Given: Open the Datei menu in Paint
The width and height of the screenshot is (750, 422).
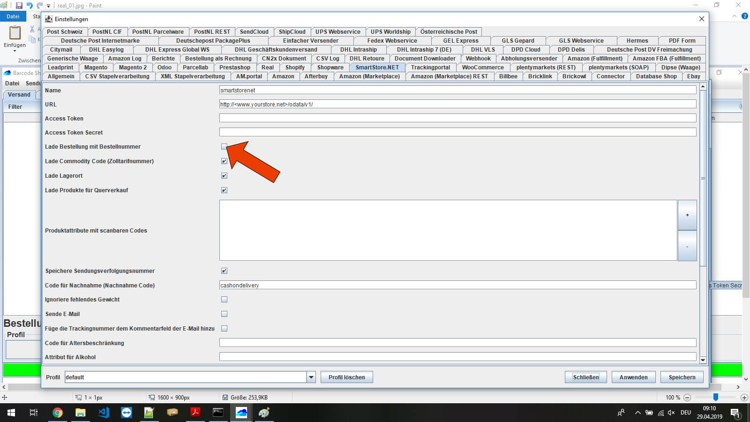Looking at the screenshot, I should click(x=13, y=16).
